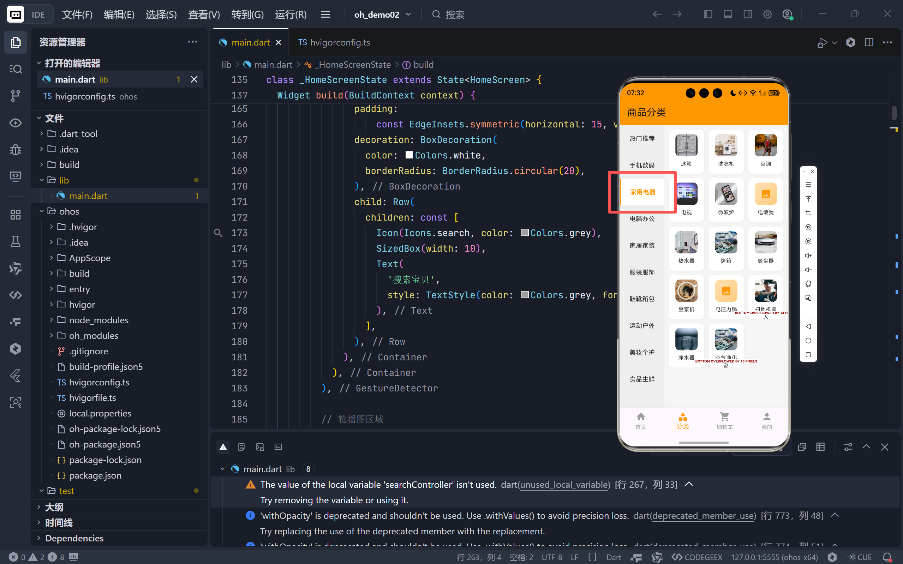Toggle the primary sidebar layout button
Image resolution: width=903 pixels, height=564 pixels.
[708, 14]
